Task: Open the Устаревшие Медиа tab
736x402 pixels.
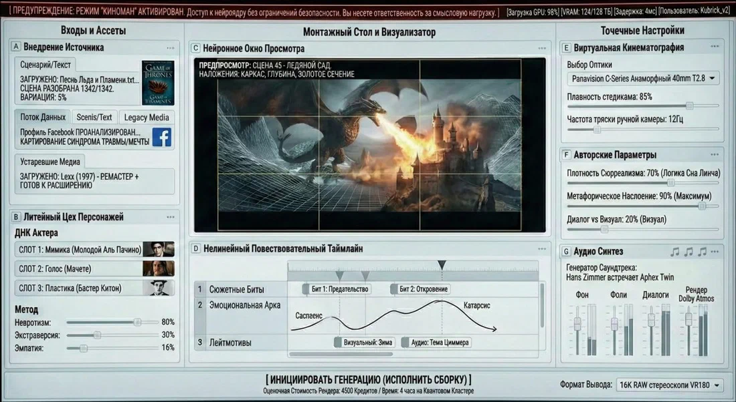Action: [x=50, y=162]
